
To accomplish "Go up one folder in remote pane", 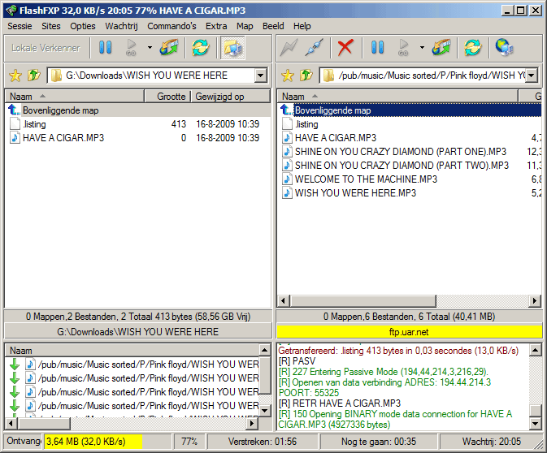I will click(x=306, y=75).
